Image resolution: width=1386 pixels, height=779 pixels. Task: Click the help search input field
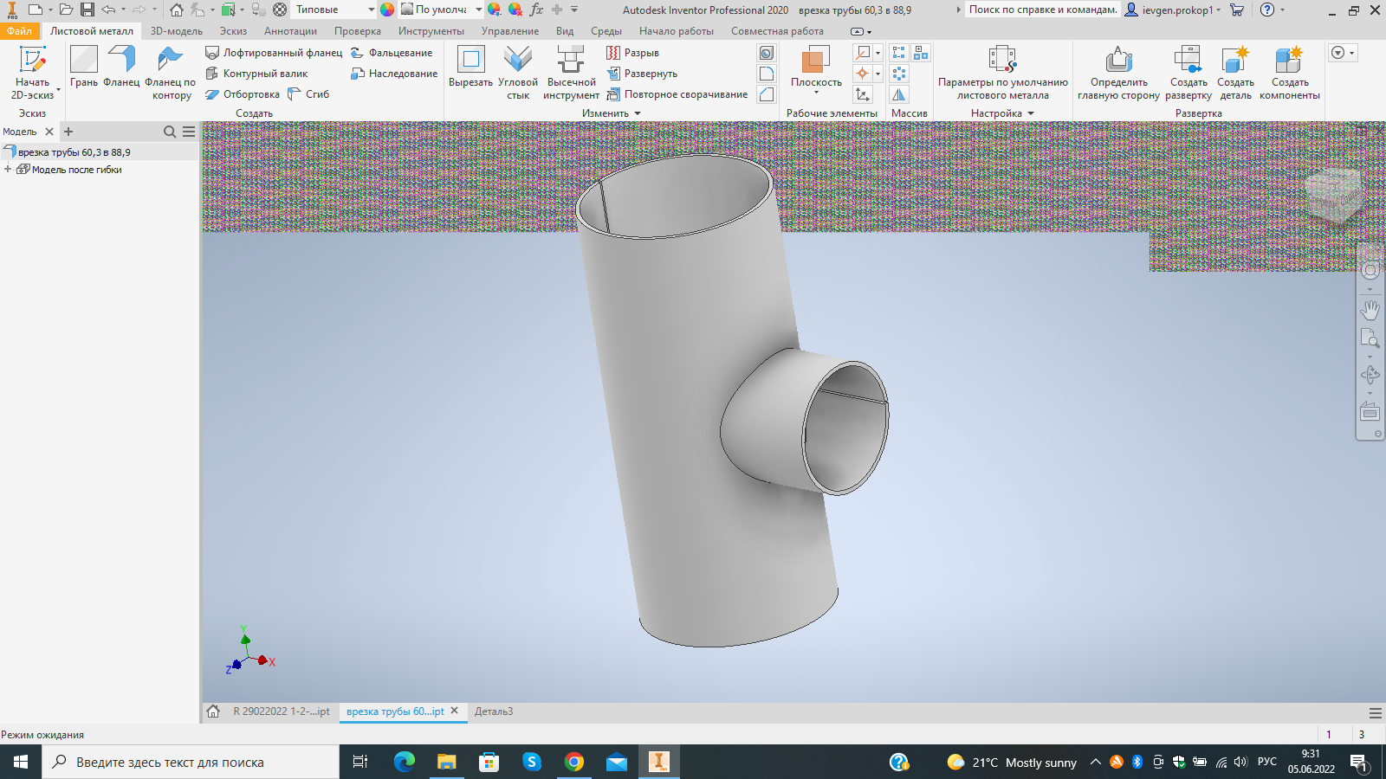pos(1042,10)
